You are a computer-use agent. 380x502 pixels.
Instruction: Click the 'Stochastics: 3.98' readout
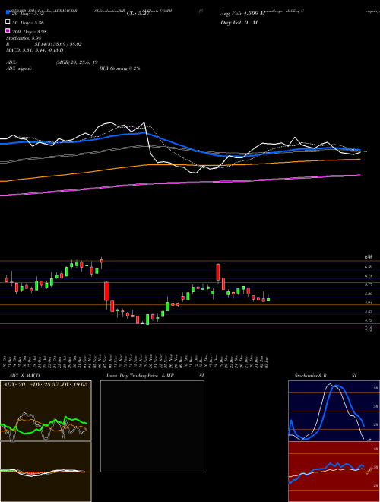(x=23, y=38)
